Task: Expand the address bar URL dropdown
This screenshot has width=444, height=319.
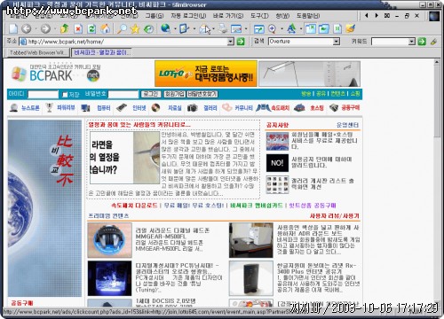Action: 231,42
